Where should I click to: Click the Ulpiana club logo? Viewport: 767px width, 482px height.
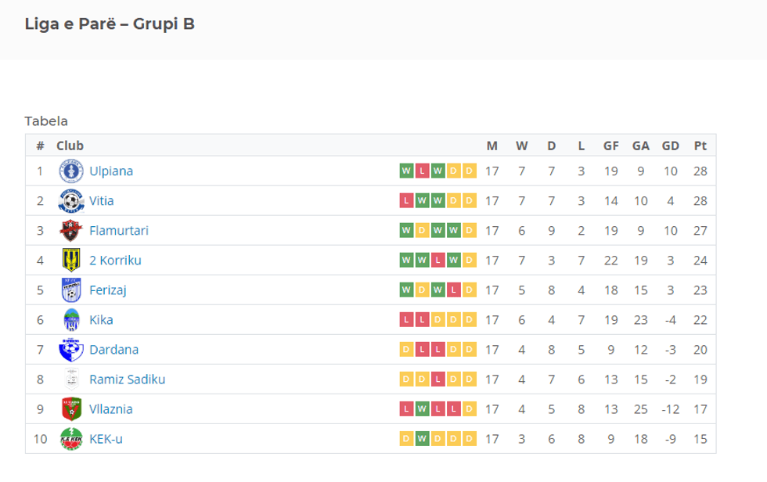pyautogui.click(x=71, y=171)
